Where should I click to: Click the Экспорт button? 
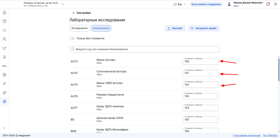pos(175,28)
